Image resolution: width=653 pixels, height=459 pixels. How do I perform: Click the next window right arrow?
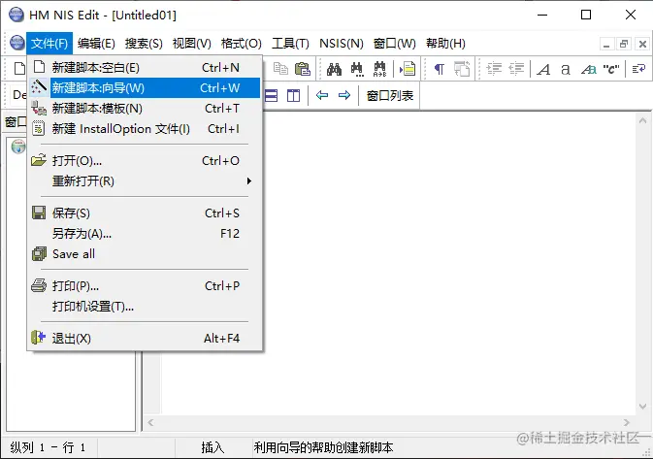click(x=344, y=95)
